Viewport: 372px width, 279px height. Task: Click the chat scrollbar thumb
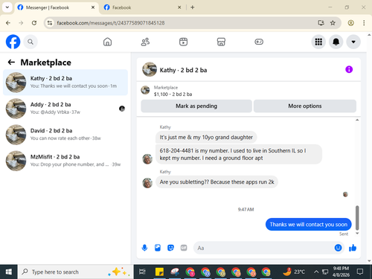click(357, 218)
